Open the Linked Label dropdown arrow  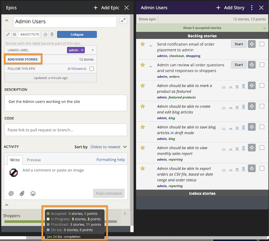92,50
